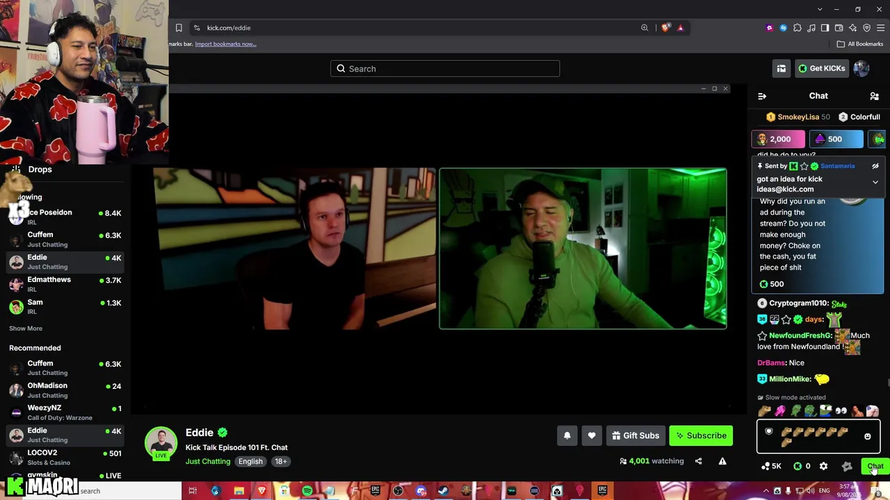Click the Kick search field
Viewport: 890px width, 500px height.
(445, 69)
